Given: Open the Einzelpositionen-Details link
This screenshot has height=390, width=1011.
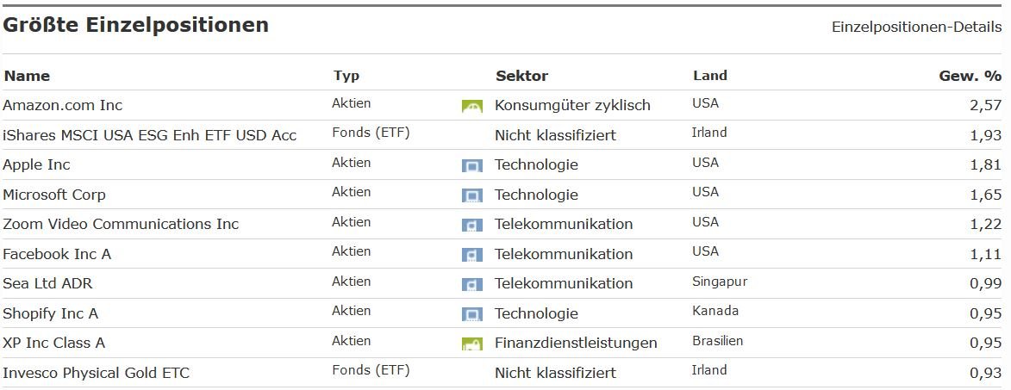Looking at the screenshot, I should click(916, 27).
